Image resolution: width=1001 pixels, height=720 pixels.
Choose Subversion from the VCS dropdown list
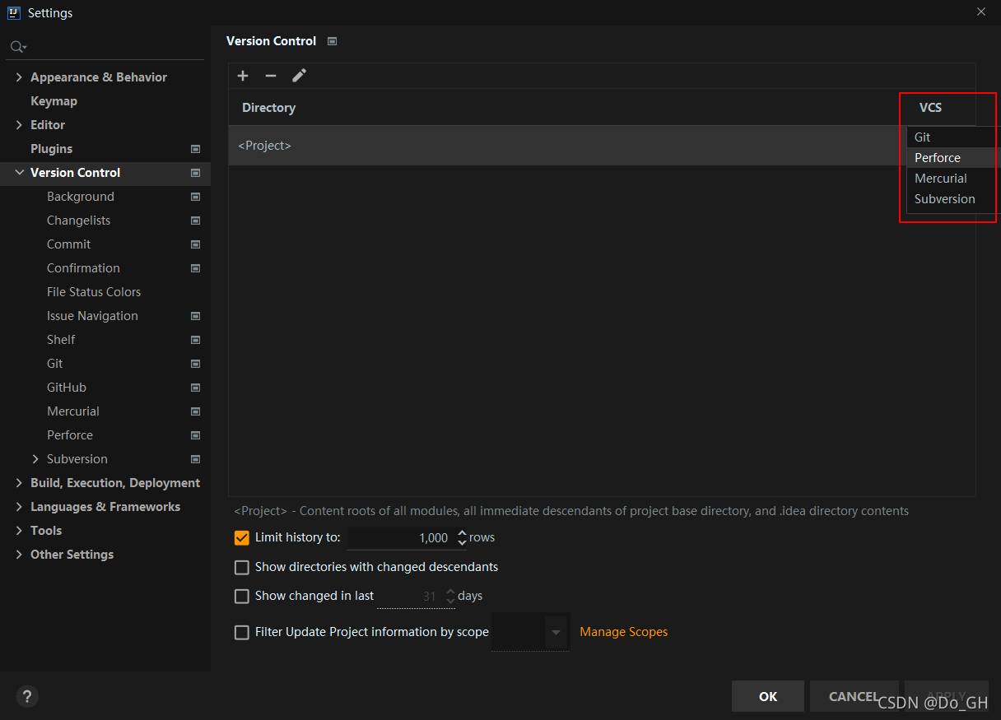[x=951, y=199]
